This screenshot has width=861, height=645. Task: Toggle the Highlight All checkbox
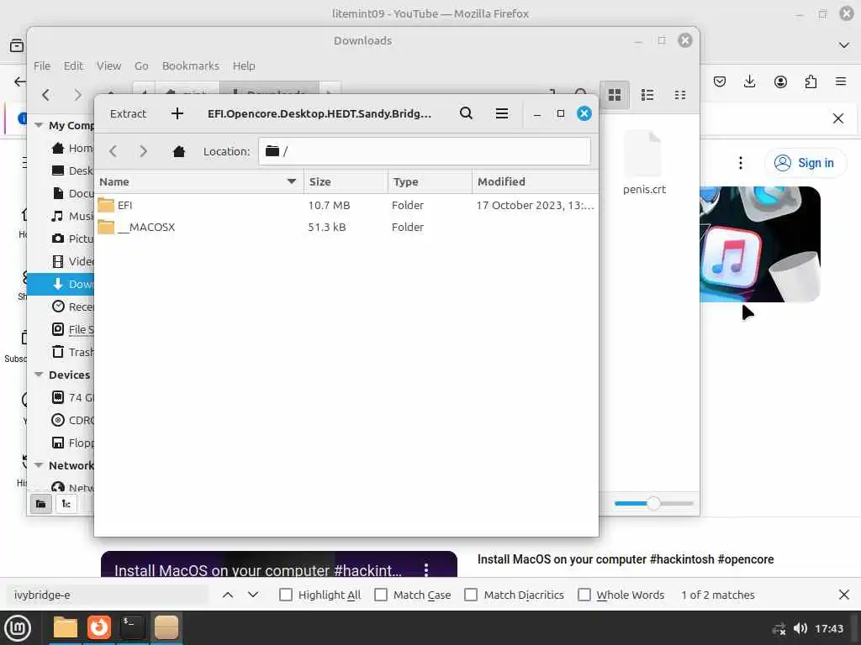coord(286,595)
